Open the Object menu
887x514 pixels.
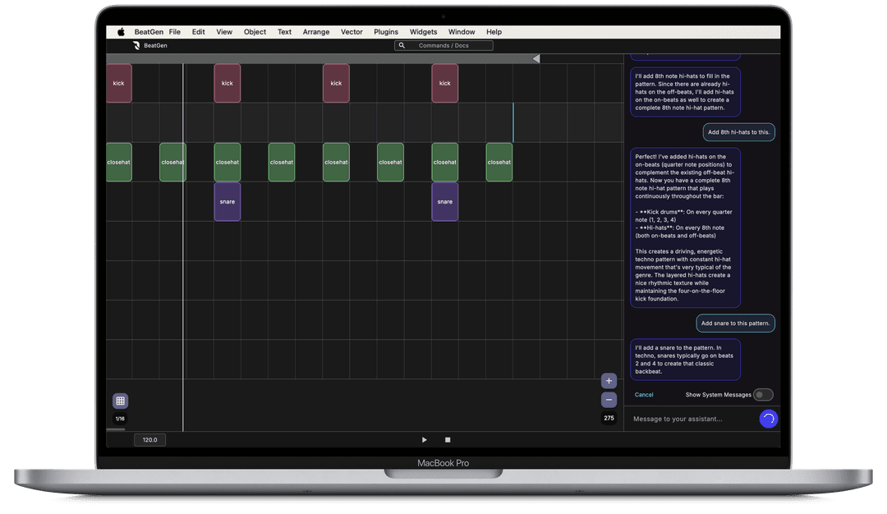[x=255, y=32]
